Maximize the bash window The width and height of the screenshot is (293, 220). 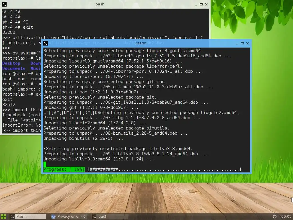click(201, 4)
